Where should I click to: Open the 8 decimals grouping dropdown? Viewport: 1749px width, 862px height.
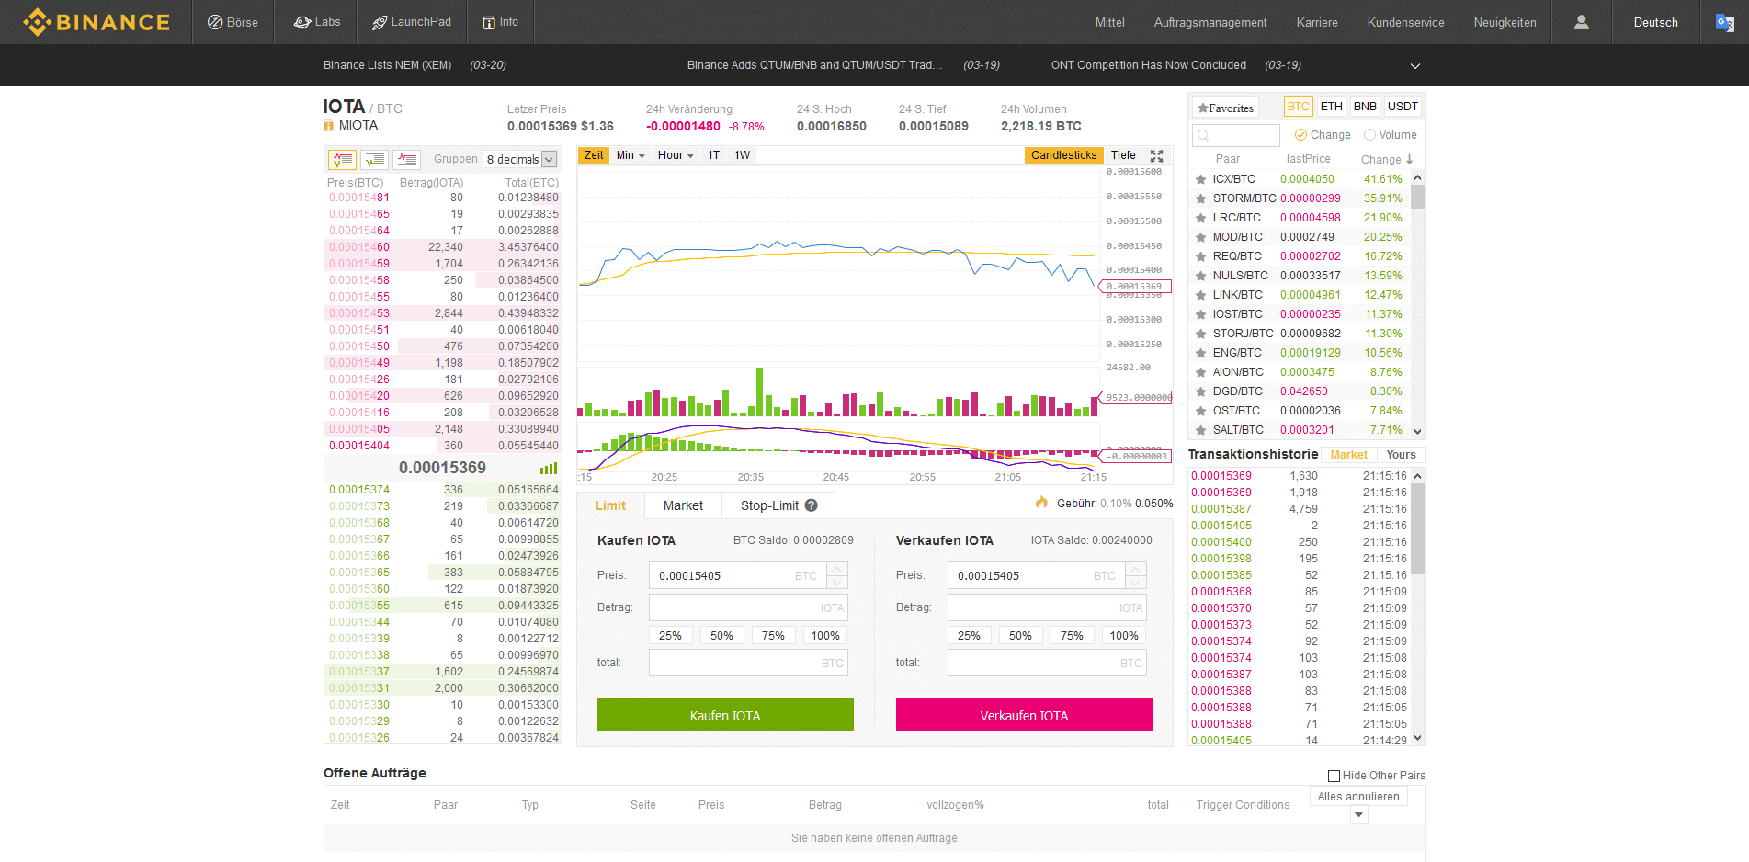click(x=520, y=159)
